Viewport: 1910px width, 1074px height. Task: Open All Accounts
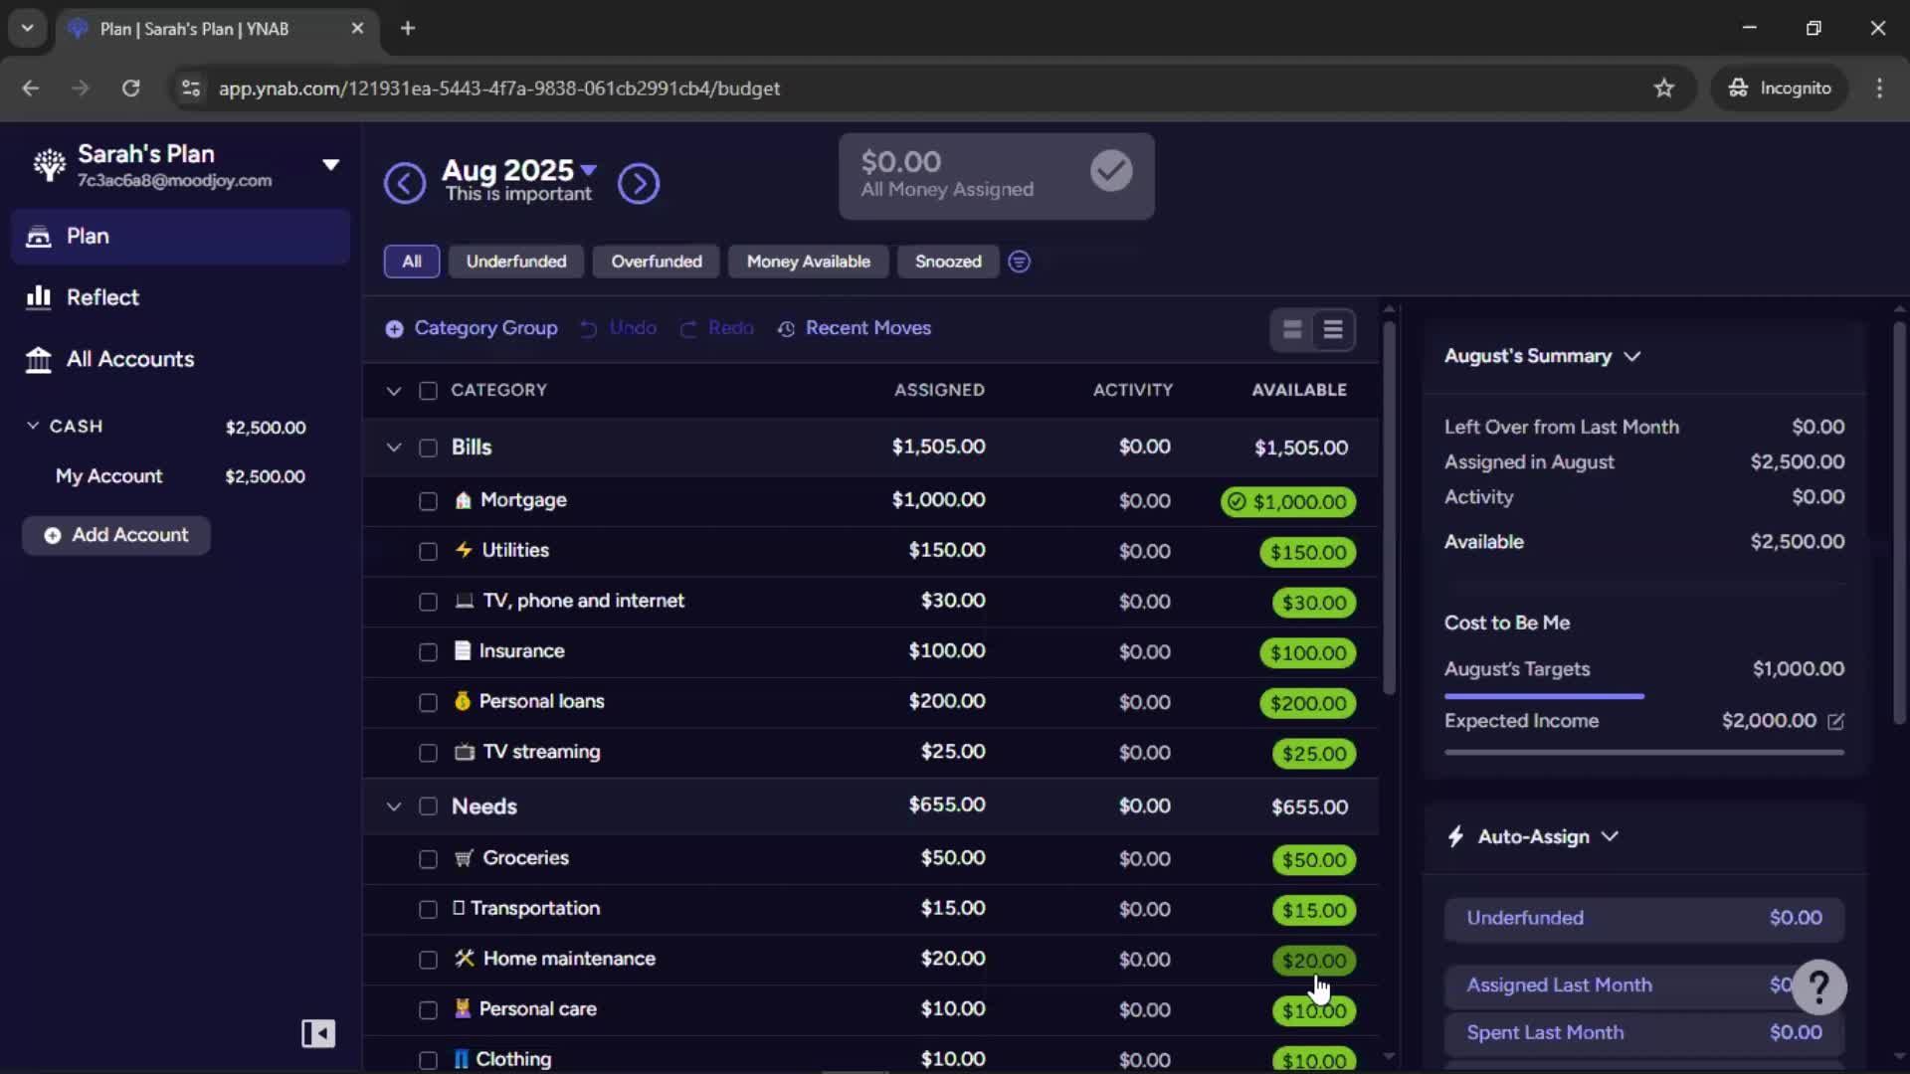click(x=180, y=359)
